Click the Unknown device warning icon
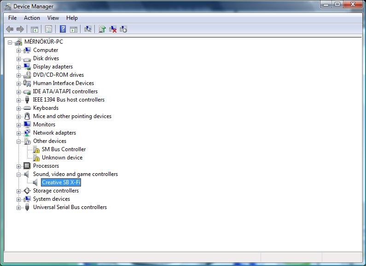This screenshot has height=266, width=366. (x=36, y=158)
